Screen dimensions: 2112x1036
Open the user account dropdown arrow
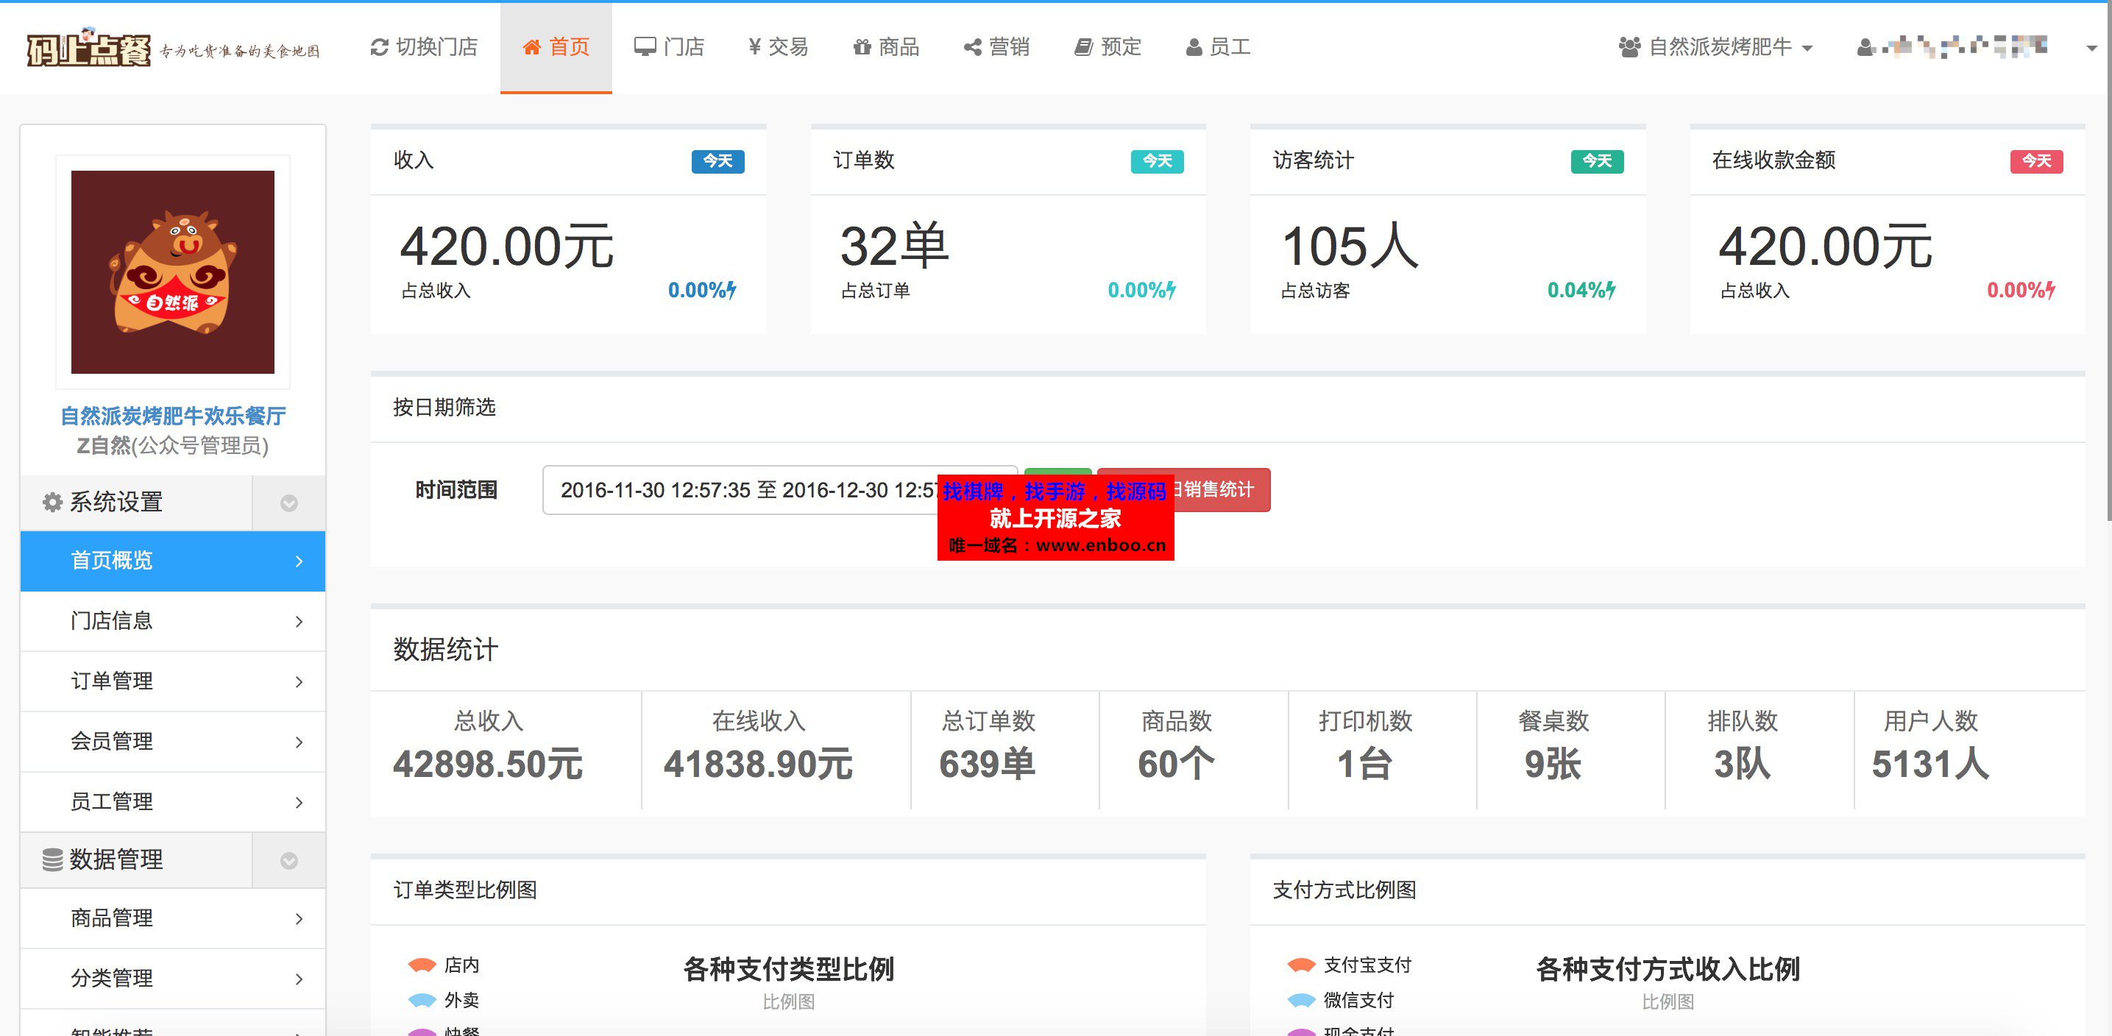pos(2091,49)
